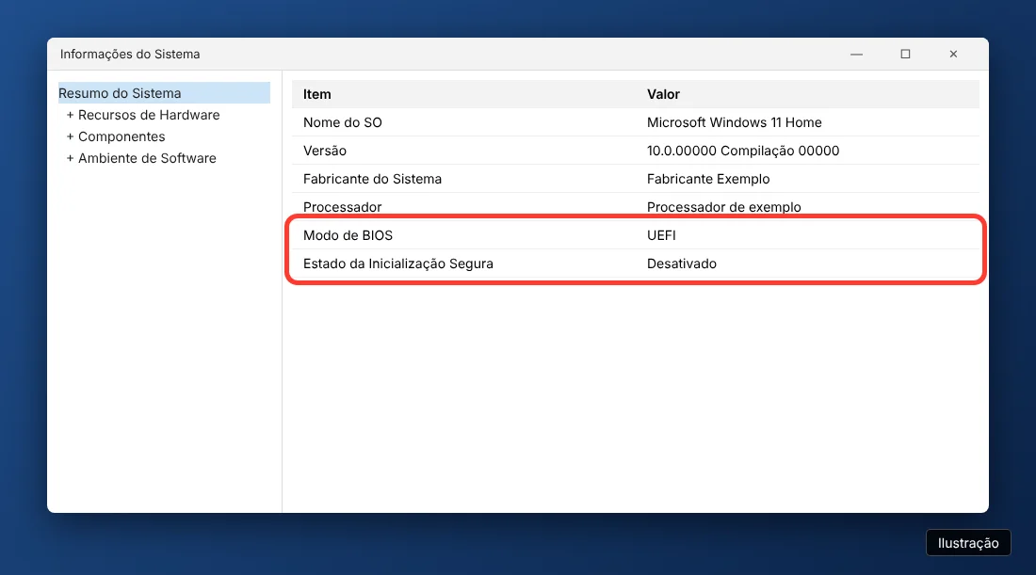Select Estado da Inicialização Segura row
Screen dimensions: 1036x575
tap(636, 264)
